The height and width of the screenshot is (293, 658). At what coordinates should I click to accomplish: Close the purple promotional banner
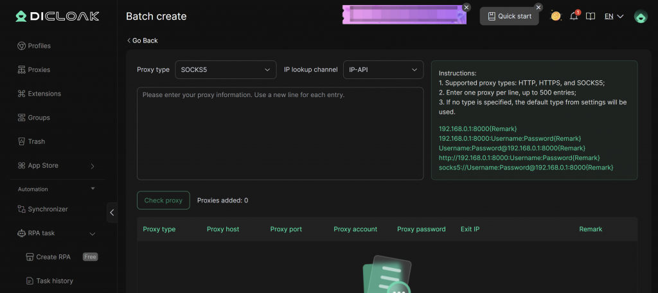point(467,7)
